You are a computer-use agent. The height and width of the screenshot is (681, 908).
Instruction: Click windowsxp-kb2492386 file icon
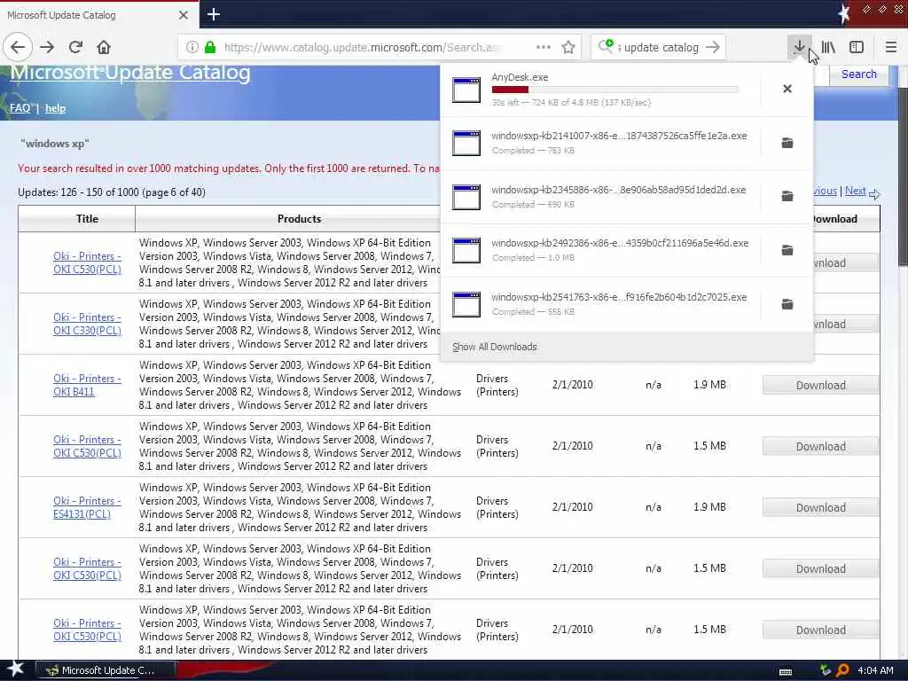coord(466,250)
